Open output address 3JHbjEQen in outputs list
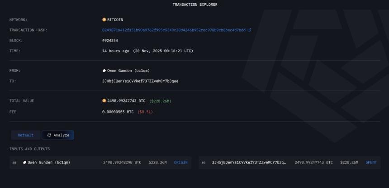389x188 pixels. pyautogui.click(x=249, y=162)
